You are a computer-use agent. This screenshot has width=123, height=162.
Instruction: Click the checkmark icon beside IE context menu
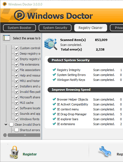(x=54, y=109)
